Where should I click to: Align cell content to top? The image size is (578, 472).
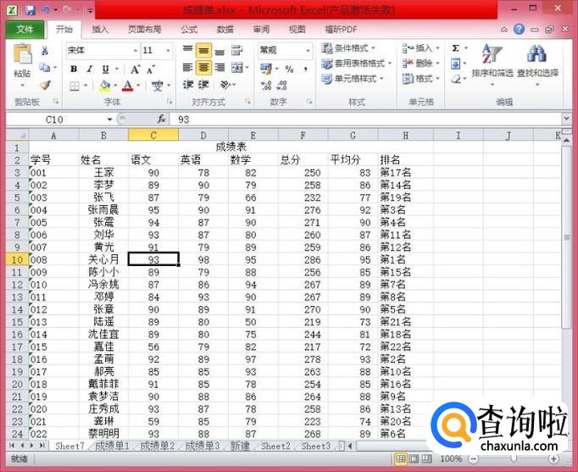pyautogui.click(x=188, y=50)
